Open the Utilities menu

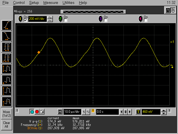coord(68,3)
